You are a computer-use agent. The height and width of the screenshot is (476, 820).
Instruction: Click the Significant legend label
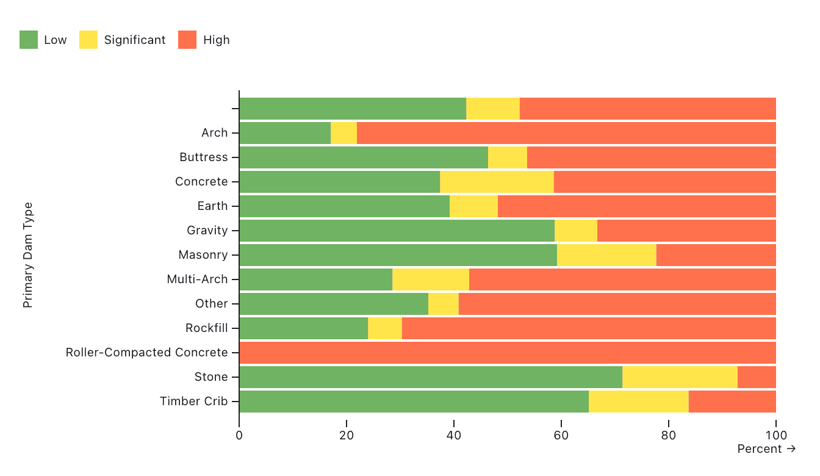[x=135, y=40]
